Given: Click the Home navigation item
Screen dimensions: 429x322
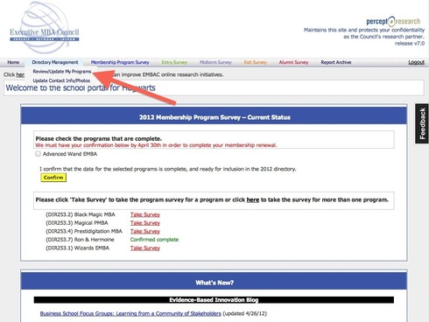Looking at the screenshot, I should [x=13, y=62].
